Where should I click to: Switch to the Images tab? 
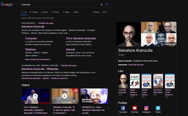pos(34,12)
